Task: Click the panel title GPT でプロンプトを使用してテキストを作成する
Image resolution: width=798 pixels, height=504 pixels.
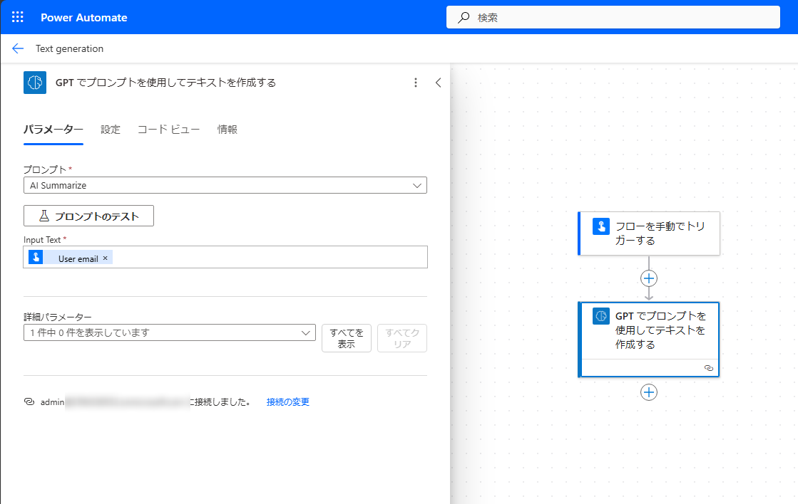Action: [x=166, y=83]
